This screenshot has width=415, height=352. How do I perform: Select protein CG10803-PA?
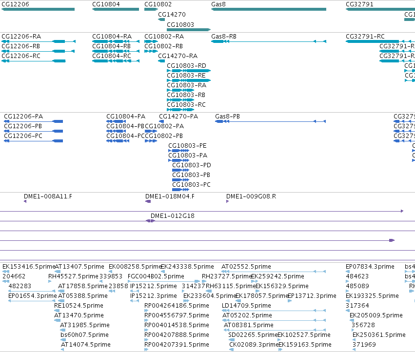pyautogui.click(x=179, y=160)
